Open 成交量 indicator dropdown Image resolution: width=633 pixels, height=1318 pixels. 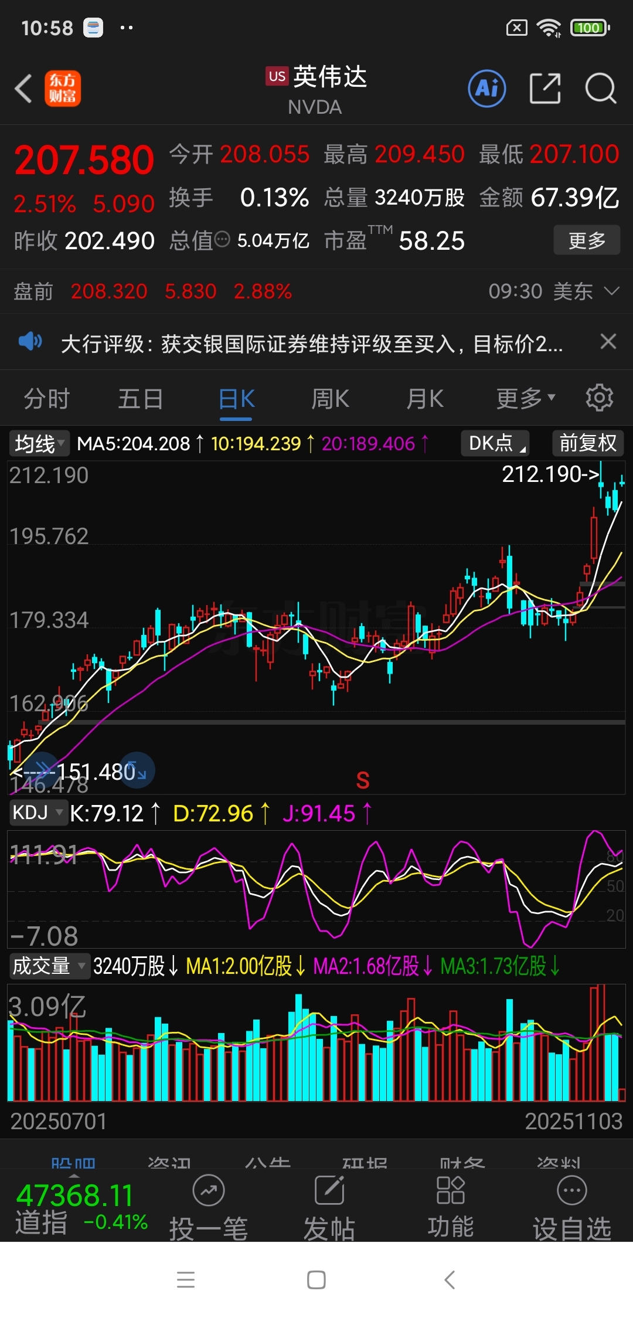click(49, 966)
